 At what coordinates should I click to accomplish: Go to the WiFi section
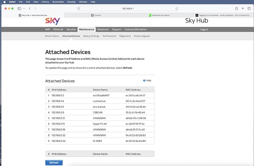[x=47, y=29]
